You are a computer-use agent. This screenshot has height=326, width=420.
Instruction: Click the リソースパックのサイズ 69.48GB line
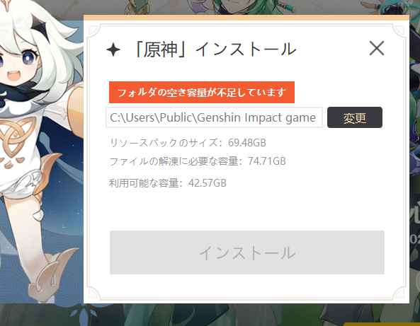tap(188, 143)
